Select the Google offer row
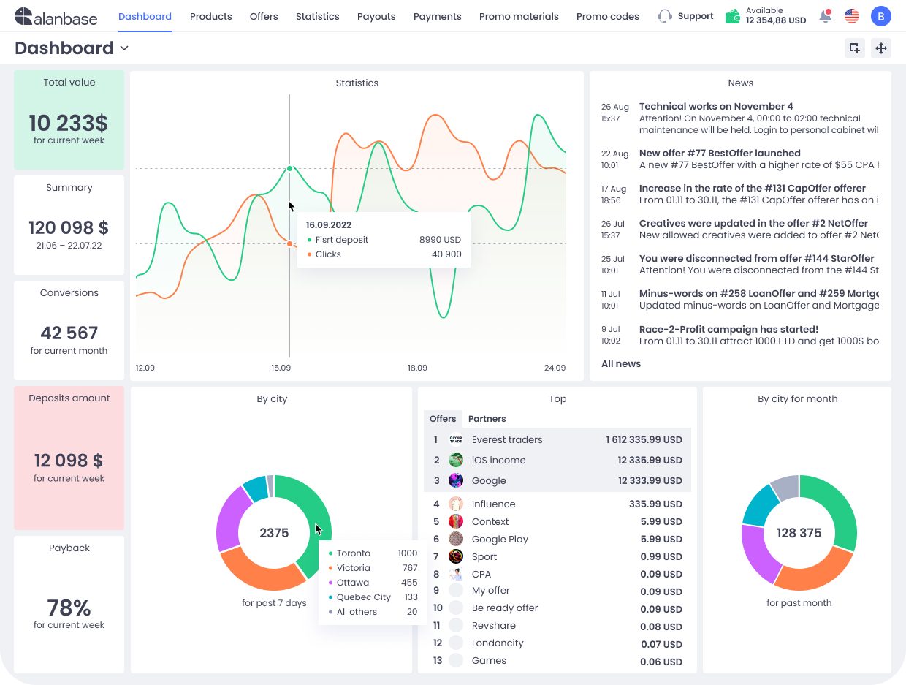 pyautogui.click(x=557, y=480)
